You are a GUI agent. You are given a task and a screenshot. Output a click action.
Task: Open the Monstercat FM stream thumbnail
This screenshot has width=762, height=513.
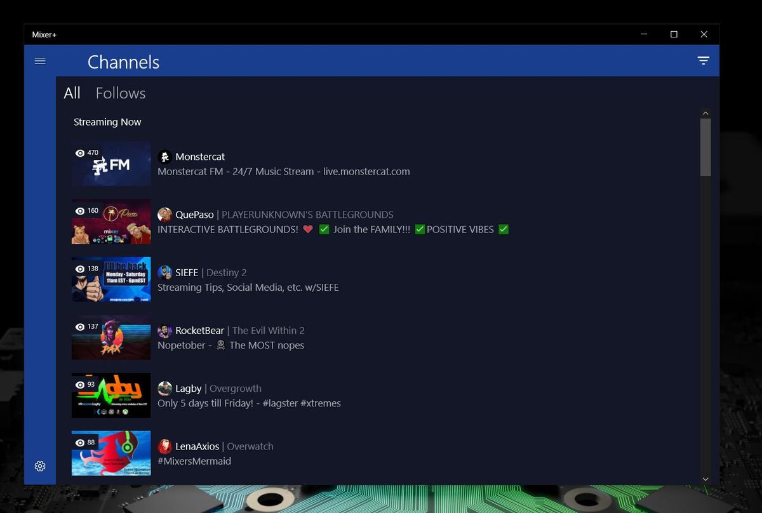[111, 163]
